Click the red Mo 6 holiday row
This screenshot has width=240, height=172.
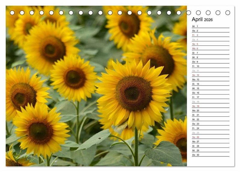pos(210,48)
